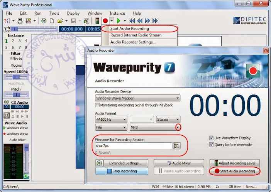The width and height of the screenshot is (271, 192).
Task: Select Instance 2
Action: coord(13,41)
